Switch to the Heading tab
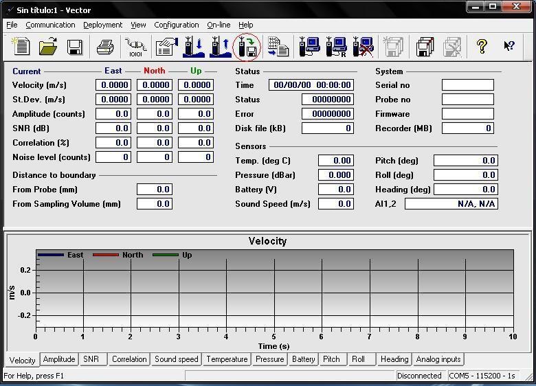 [394, 359]
